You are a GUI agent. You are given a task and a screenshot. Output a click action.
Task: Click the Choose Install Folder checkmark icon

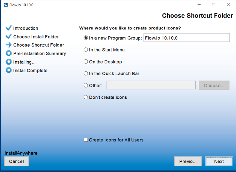(x=8, y=37)
